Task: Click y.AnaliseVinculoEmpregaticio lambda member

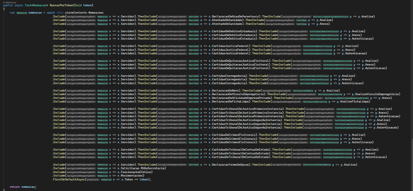Action: 376,94
